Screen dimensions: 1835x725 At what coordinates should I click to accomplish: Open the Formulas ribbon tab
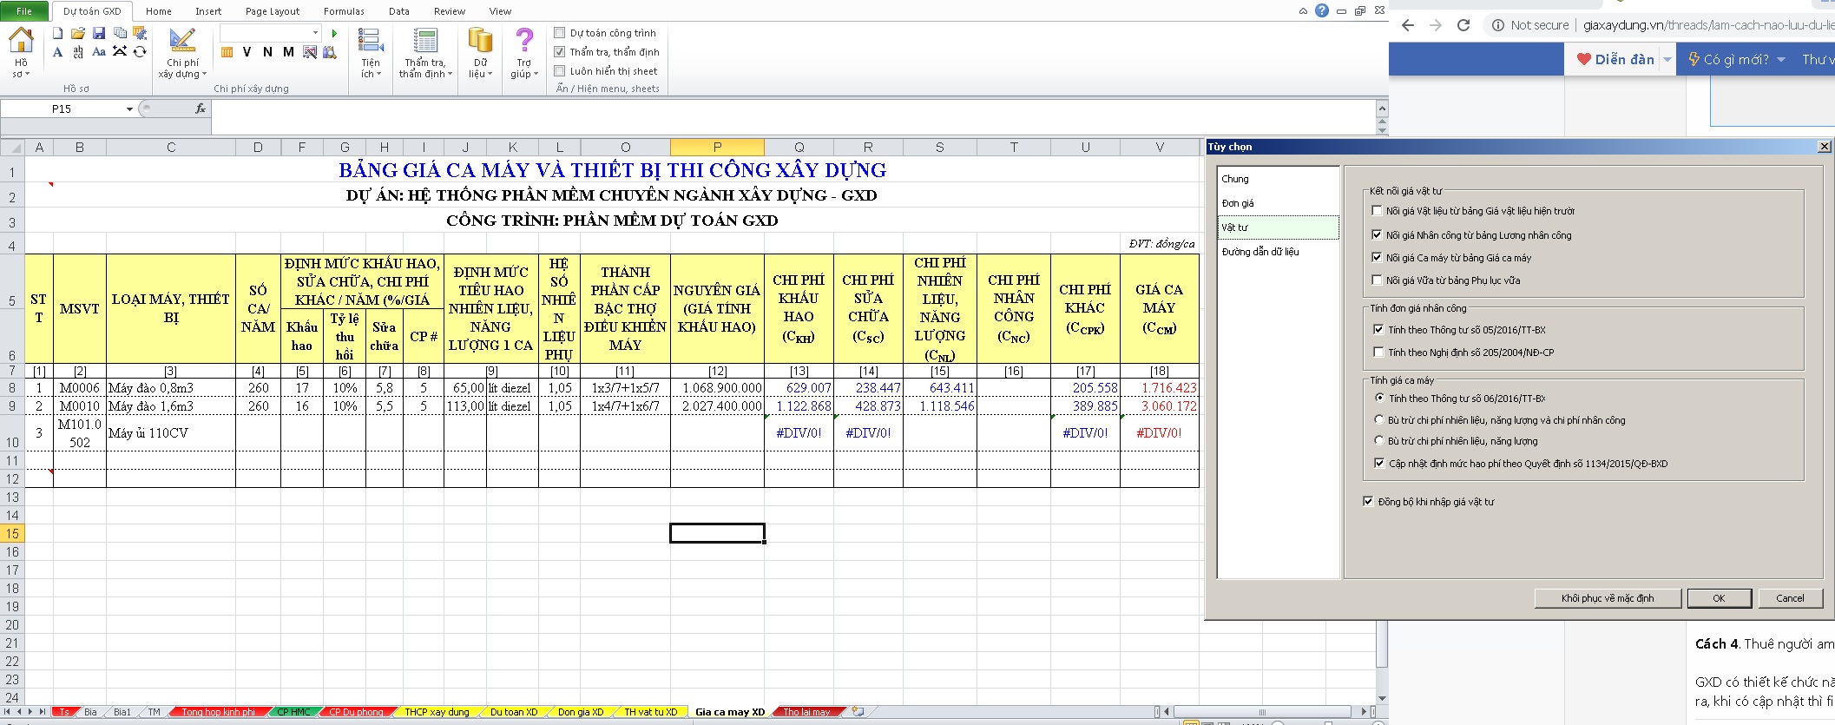344,11
